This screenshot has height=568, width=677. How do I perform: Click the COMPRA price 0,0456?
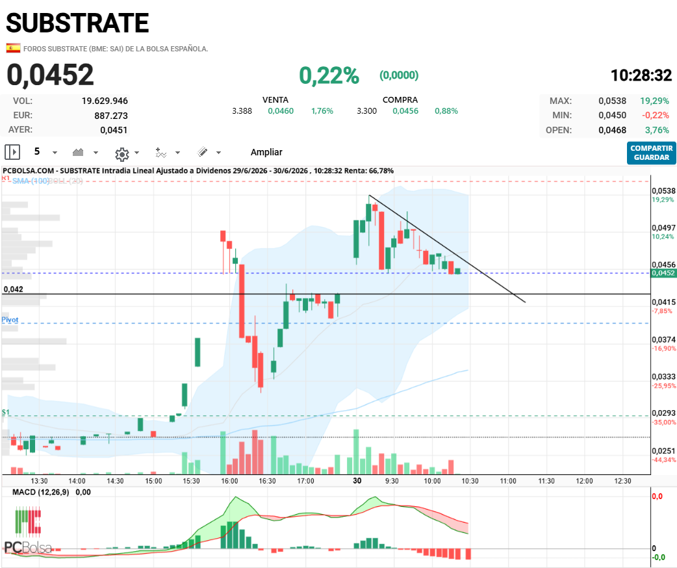[405, 111]
